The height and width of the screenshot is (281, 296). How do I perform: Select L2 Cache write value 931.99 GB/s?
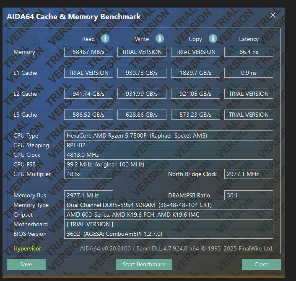pos(142,94)
